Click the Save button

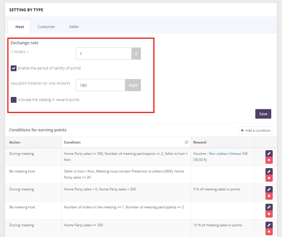pos(263,114)
